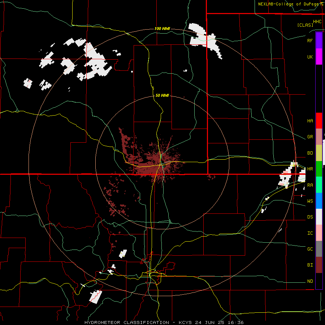Image resolution: width=325 pixels, height=325 pixels.
Task: Click the HA red legend swatch
Action: (319, 121)
